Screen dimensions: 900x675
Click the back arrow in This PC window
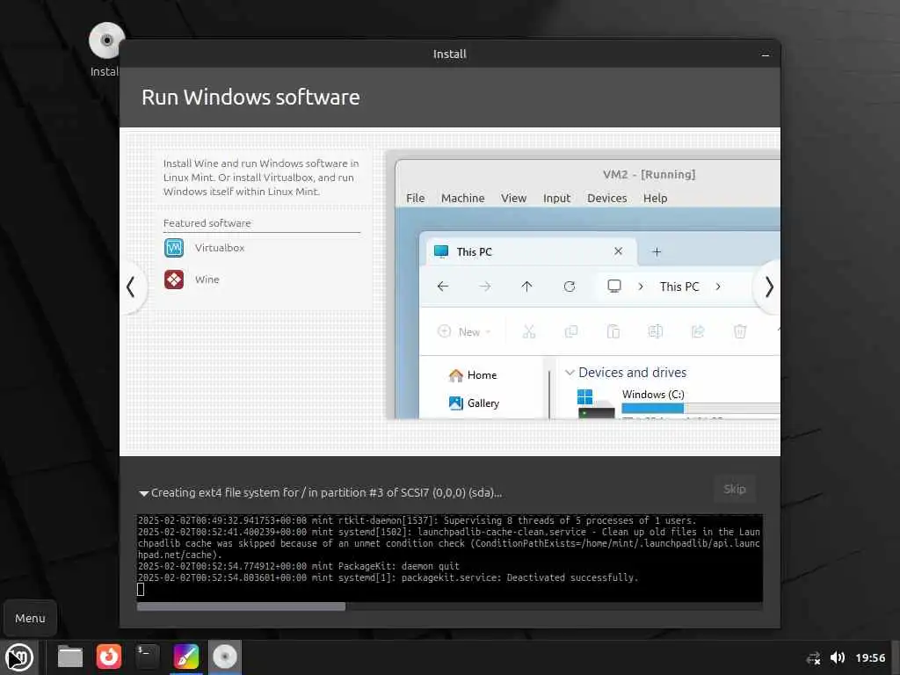pos(443,287)
